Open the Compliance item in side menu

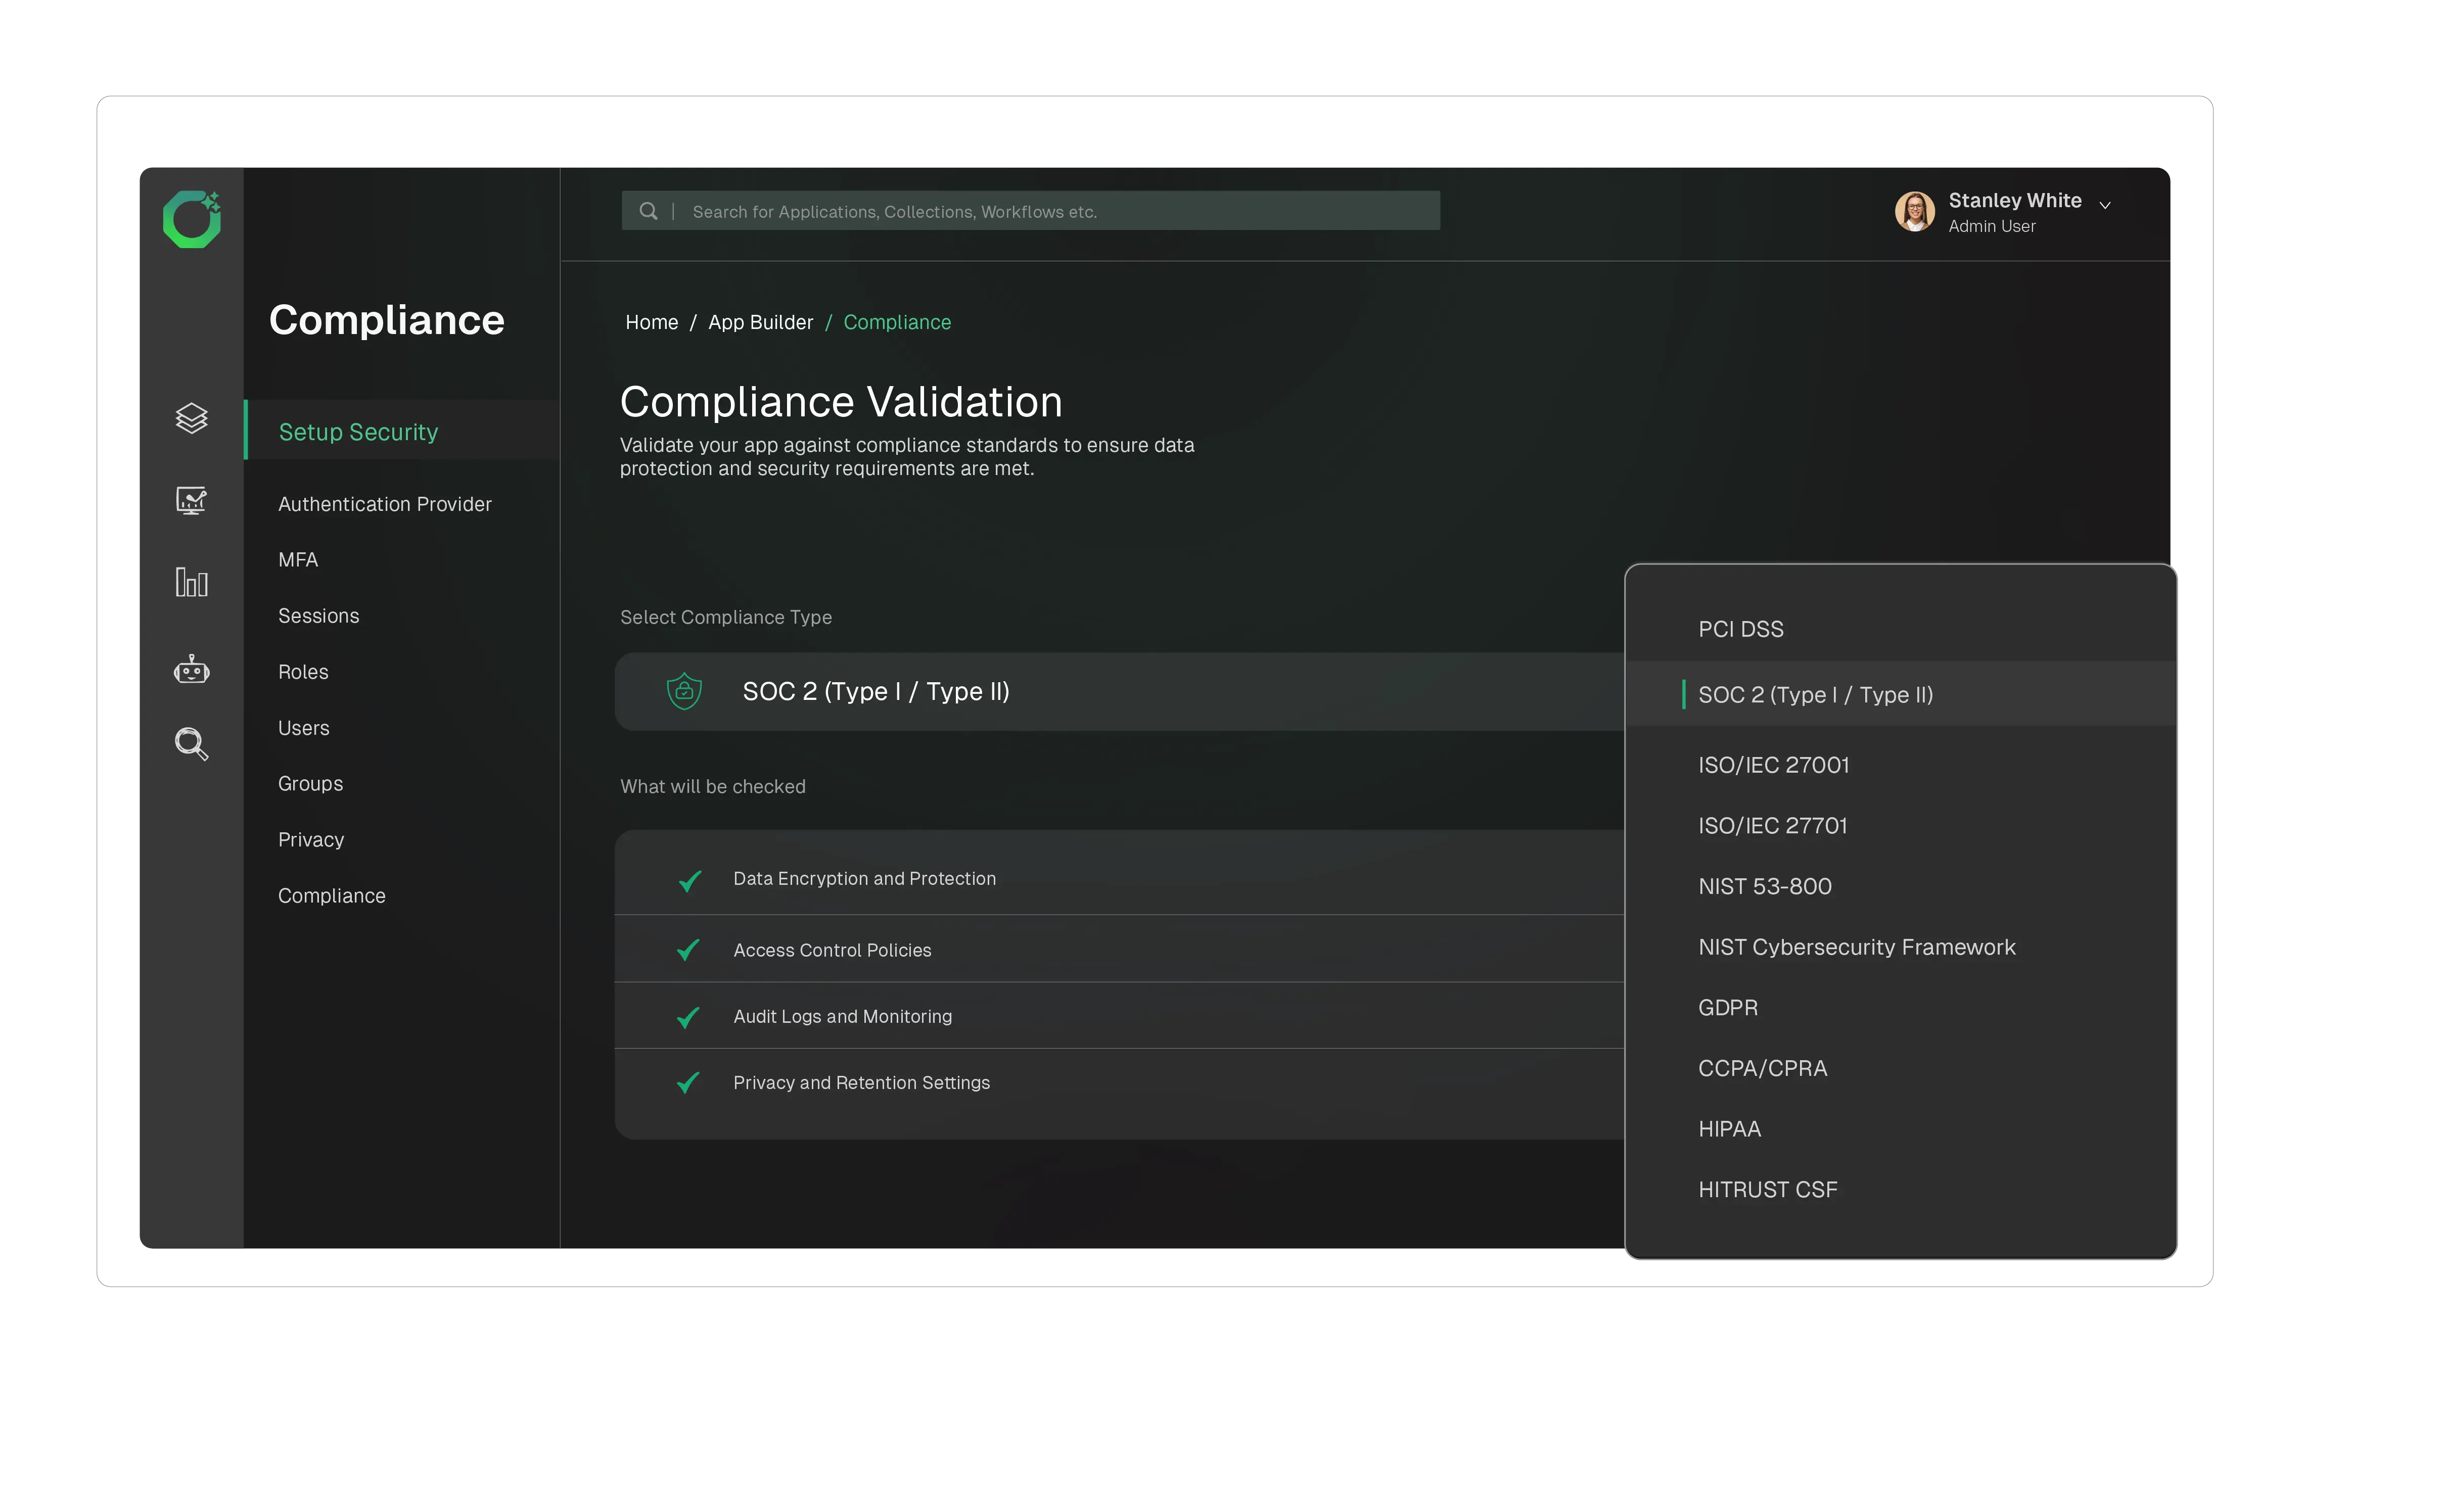[331, 896]
